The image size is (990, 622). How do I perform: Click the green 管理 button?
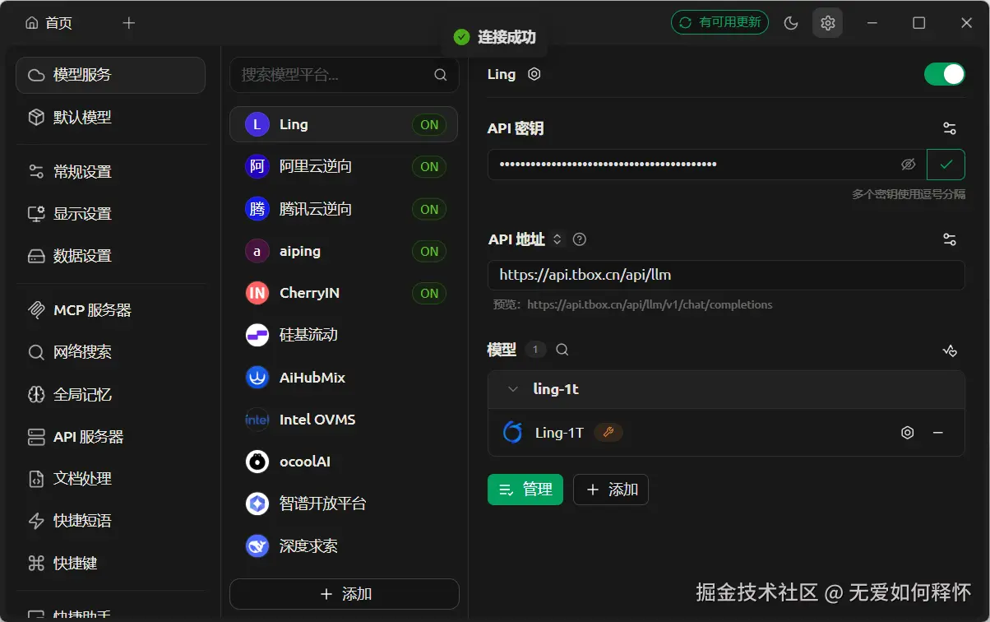pos(525,490)
